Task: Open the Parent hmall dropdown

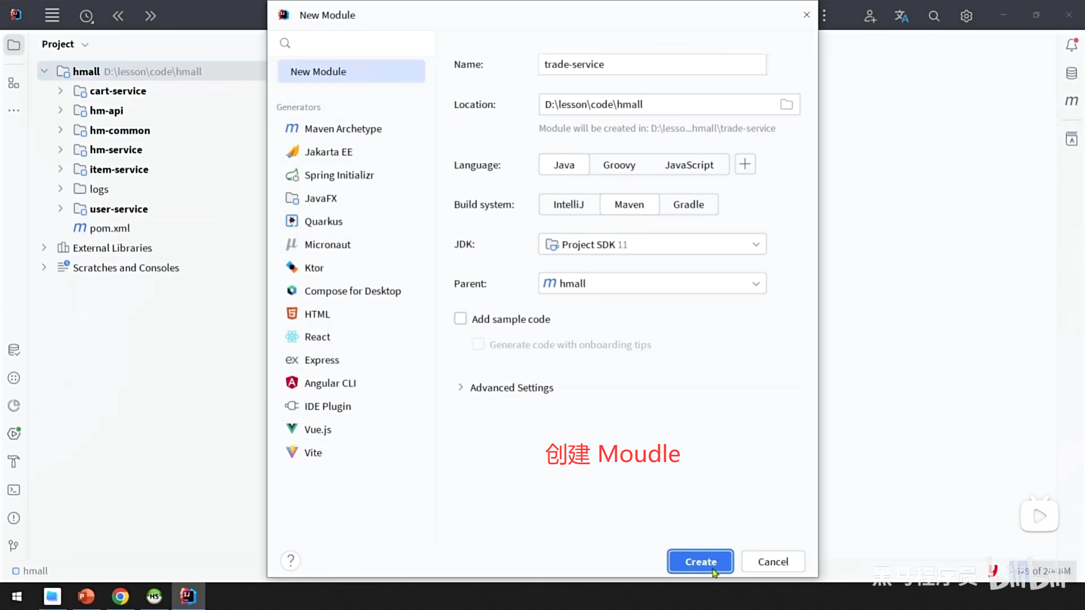Action: pos(652,284)
